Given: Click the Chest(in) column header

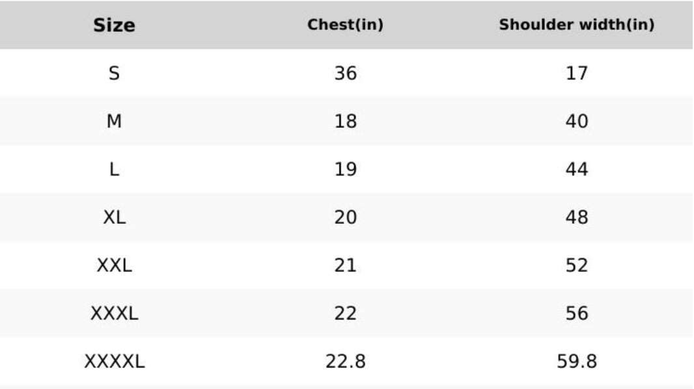Looking at the screenshot, I should tap(345, 25).
